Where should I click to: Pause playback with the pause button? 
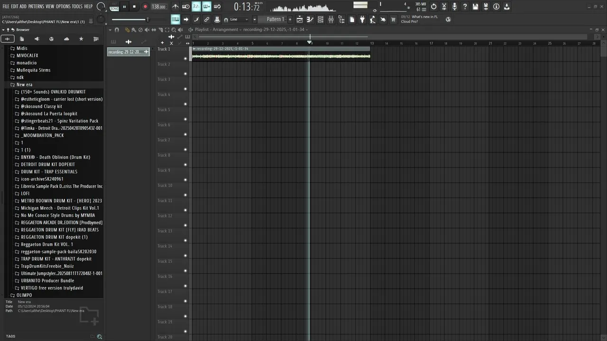click(124, 7)
